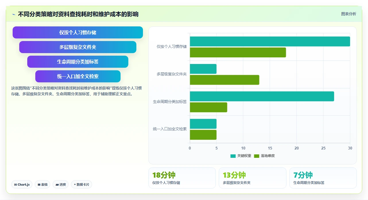Click the lightning icon beside the title
Screen dimensions: 368x200
[14, 14]
